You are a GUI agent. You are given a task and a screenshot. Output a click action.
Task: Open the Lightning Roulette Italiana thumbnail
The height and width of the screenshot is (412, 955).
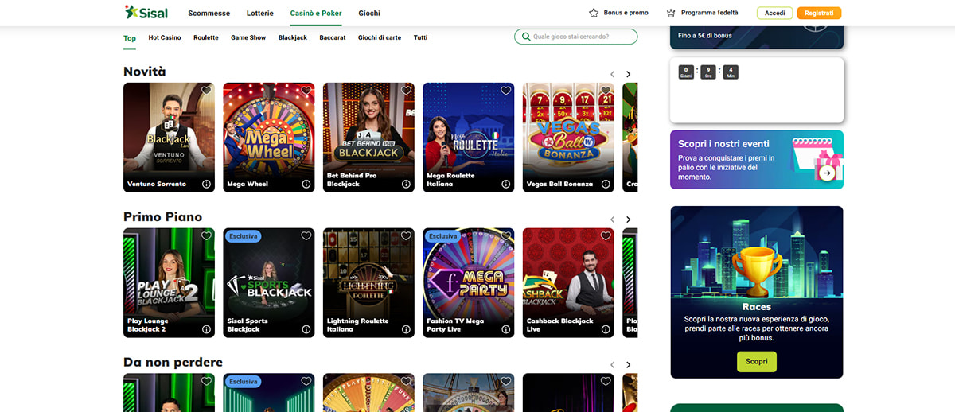coord(368,283)
